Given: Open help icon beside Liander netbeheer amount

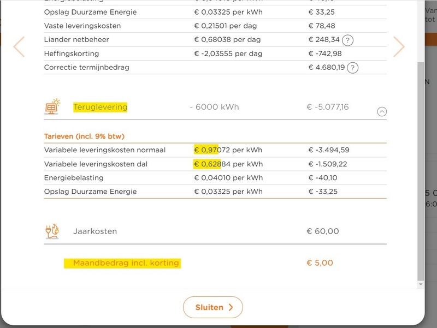Looking at the screenshot, I should [x=347, y=40].
